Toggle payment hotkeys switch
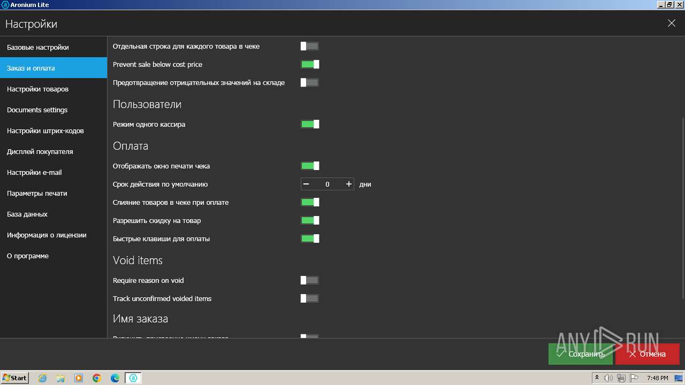Image resolution: width=685 pixels, height=385 pixels. click(x=310, y=238)
